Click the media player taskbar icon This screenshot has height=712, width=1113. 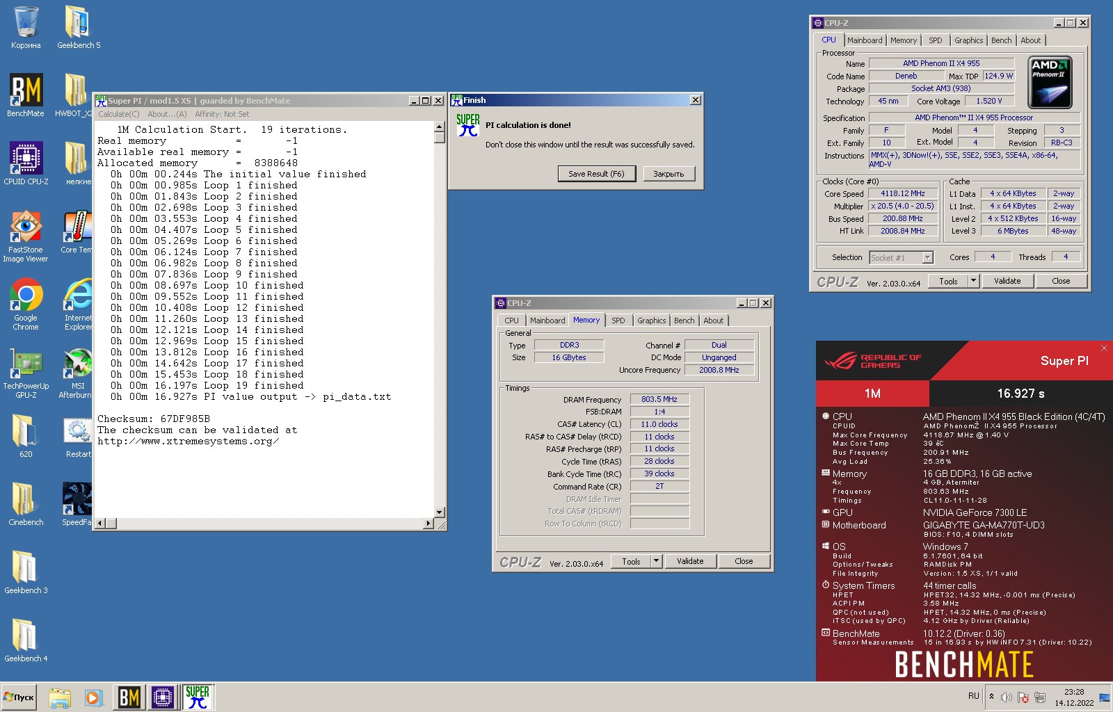94,697
